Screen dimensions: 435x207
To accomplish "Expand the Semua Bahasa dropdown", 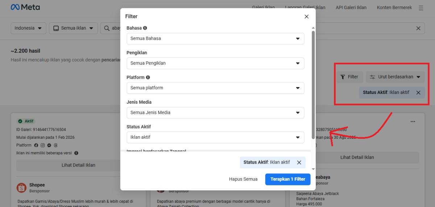I will tap(215, 39).
